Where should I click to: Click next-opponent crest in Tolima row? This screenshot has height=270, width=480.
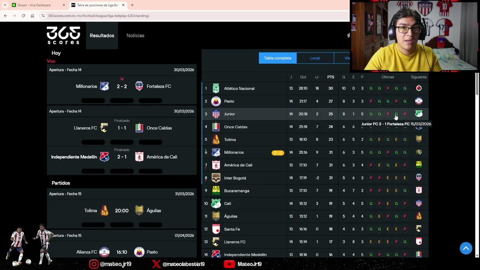tap(419, 139)
